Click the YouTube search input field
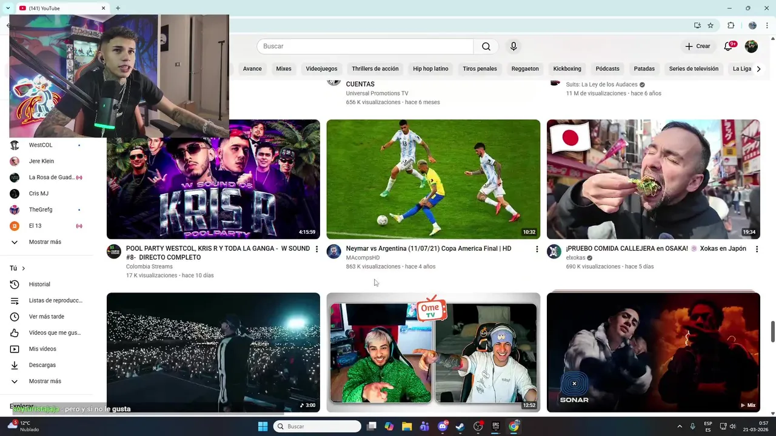Viewport: 776px width, 436px height. [365, 47]
